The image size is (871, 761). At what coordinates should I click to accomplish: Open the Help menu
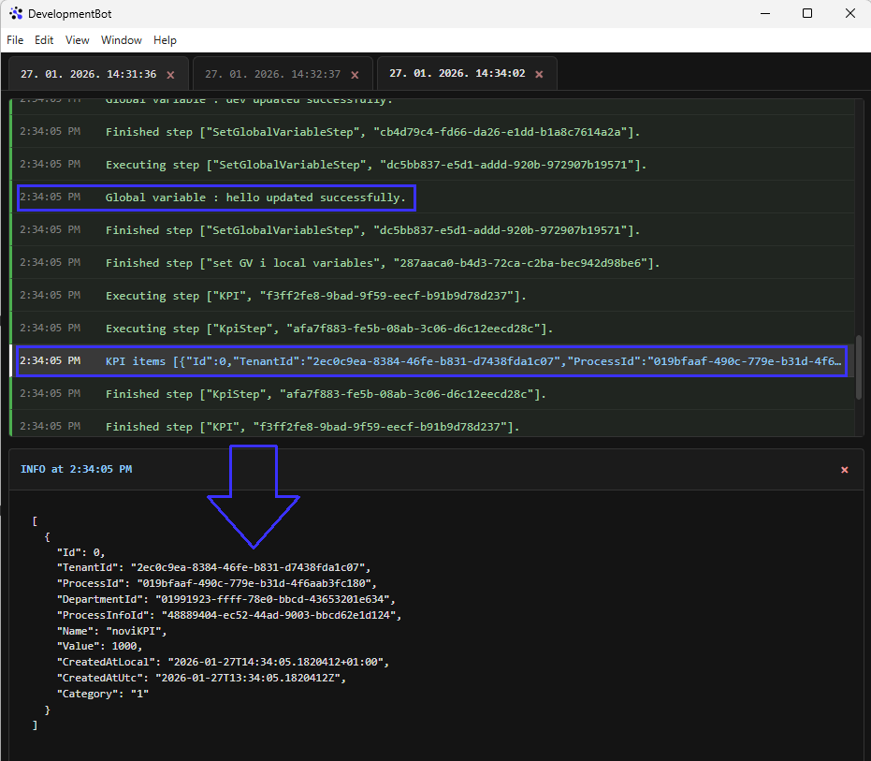[x=165, y=40]
